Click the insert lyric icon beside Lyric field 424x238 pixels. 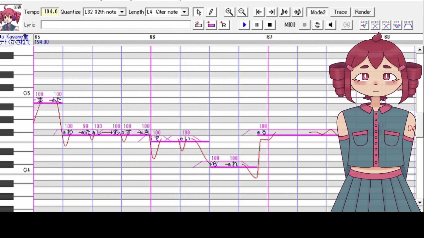point(198,25)
